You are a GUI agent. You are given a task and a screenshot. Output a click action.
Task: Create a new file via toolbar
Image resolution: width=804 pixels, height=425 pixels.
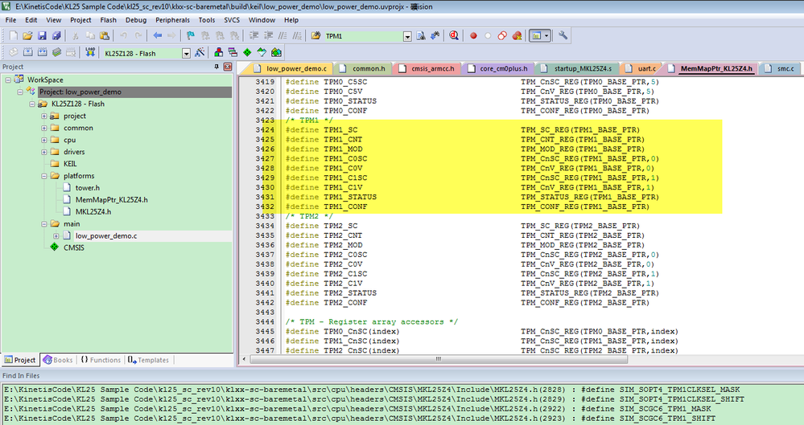[14, 36]
